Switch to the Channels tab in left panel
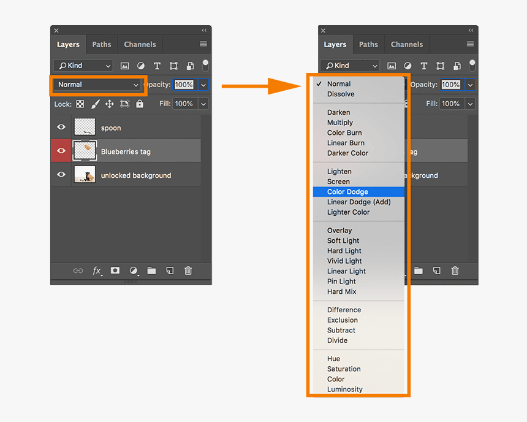Viewport: 527px width, 422px height. pos(140,44)
